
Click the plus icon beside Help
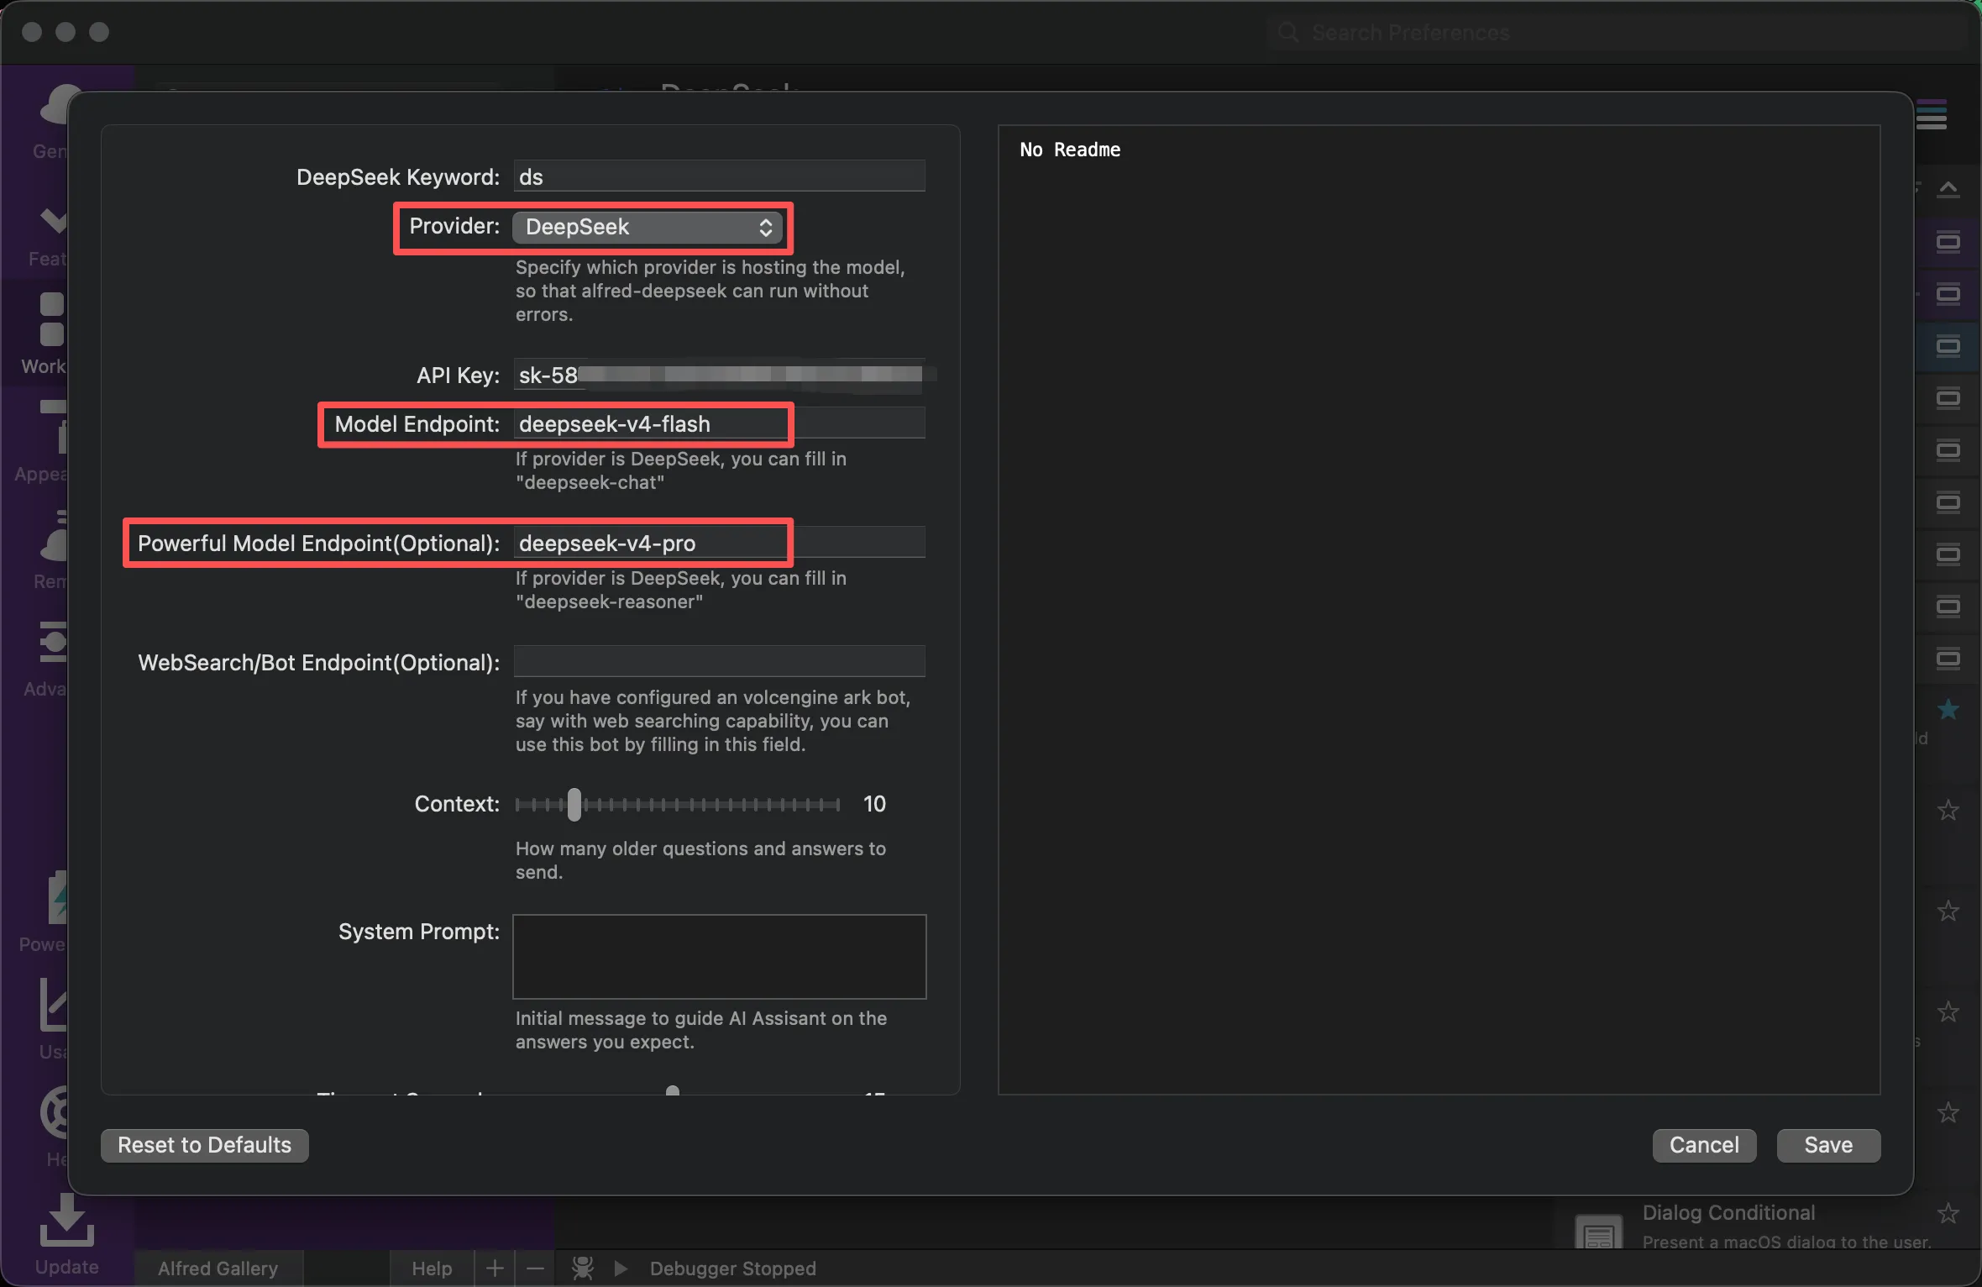coord(495,1268)
